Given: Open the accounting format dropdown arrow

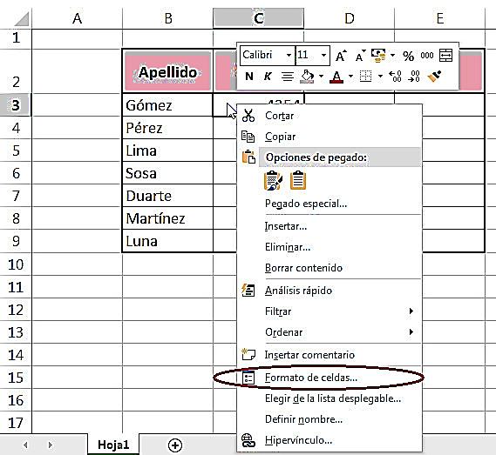Looking at the screenshot, I should click(392, 56).
